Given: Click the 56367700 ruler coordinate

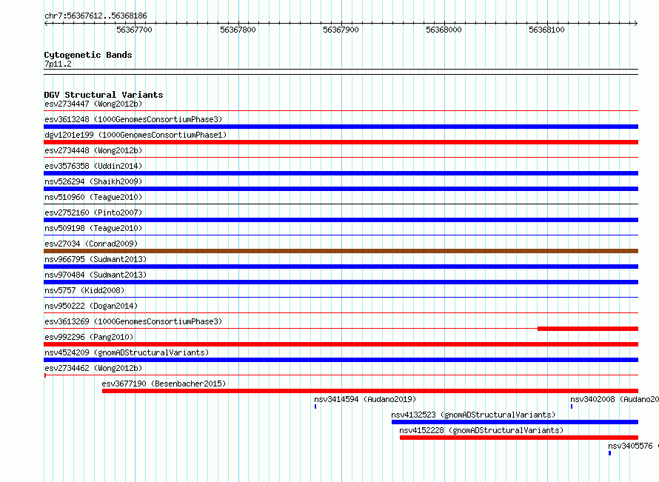Looking at the screenshot, I should [x=134, y=30].
